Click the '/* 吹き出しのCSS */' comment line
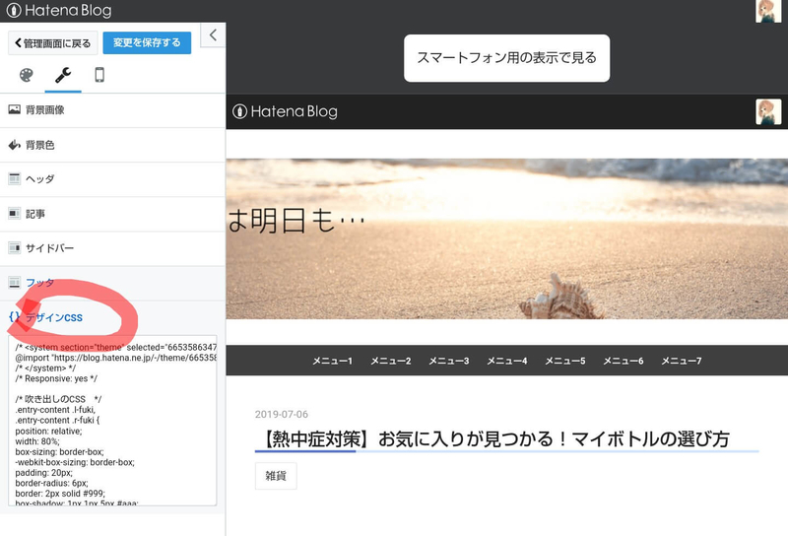Image resolution: width=788 pixels, height=536 pixels. (x=58, y=399)
